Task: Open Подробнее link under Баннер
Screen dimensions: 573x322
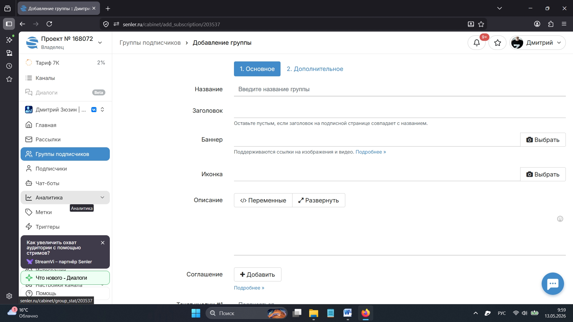Action: pos(371,152)
